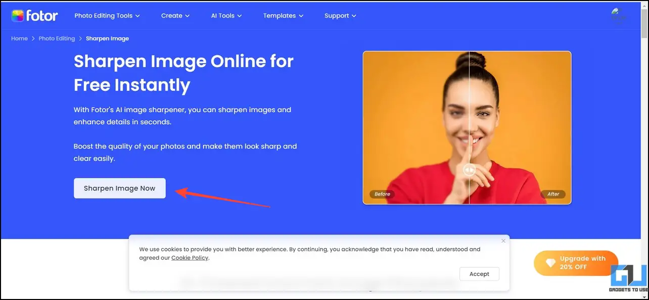
Task: Grab the before/after comparison slider handle
Action: [x=469, y=170]
